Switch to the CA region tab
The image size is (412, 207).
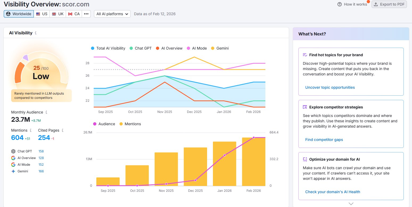coord(74,14)
